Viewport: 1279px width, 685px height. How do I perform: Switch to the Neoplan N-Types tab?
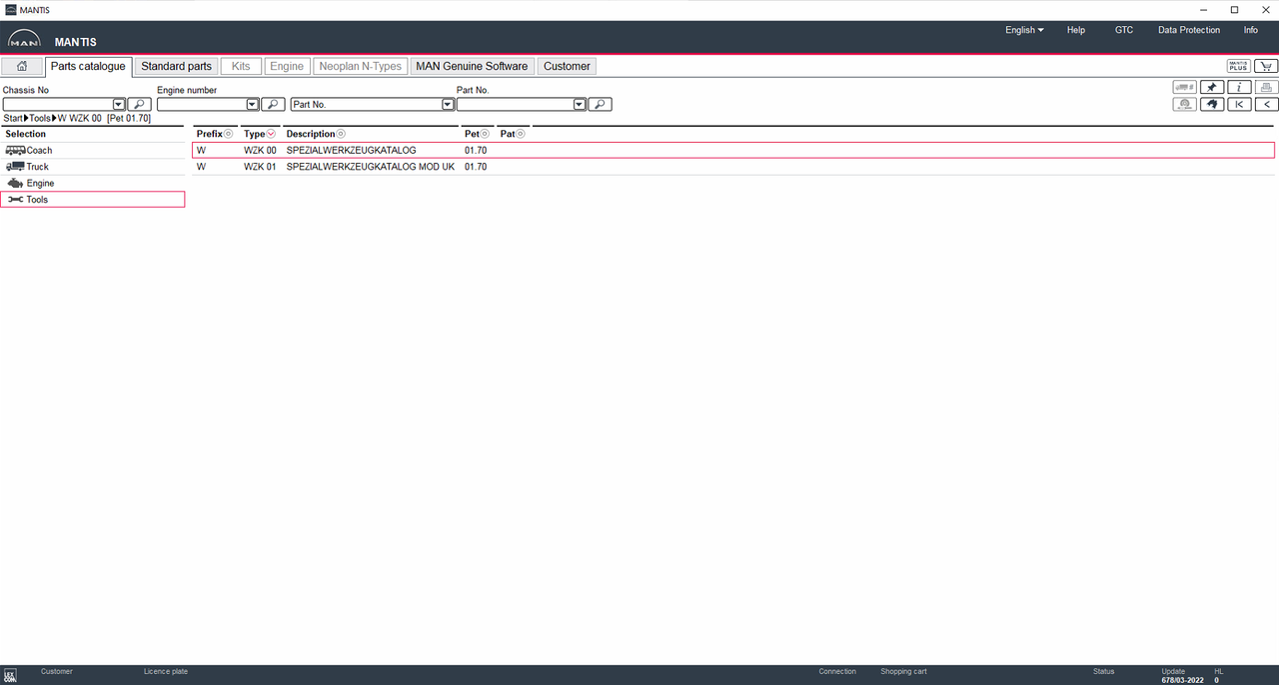(360, 67)
